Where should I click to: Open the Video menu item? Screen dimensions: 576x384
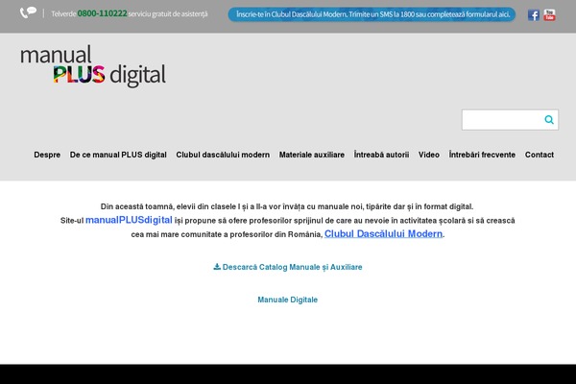429,155
